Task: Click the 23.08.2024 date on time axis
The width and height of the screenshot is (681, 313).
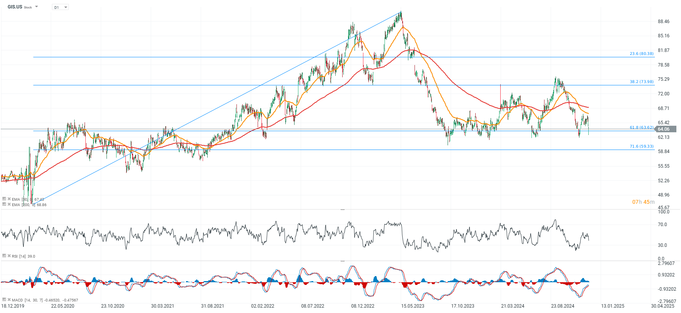Action: click(563, 306)
